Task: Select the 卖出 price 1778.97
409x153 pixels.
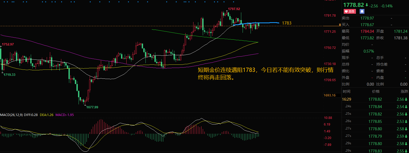Action: point(367,18)
